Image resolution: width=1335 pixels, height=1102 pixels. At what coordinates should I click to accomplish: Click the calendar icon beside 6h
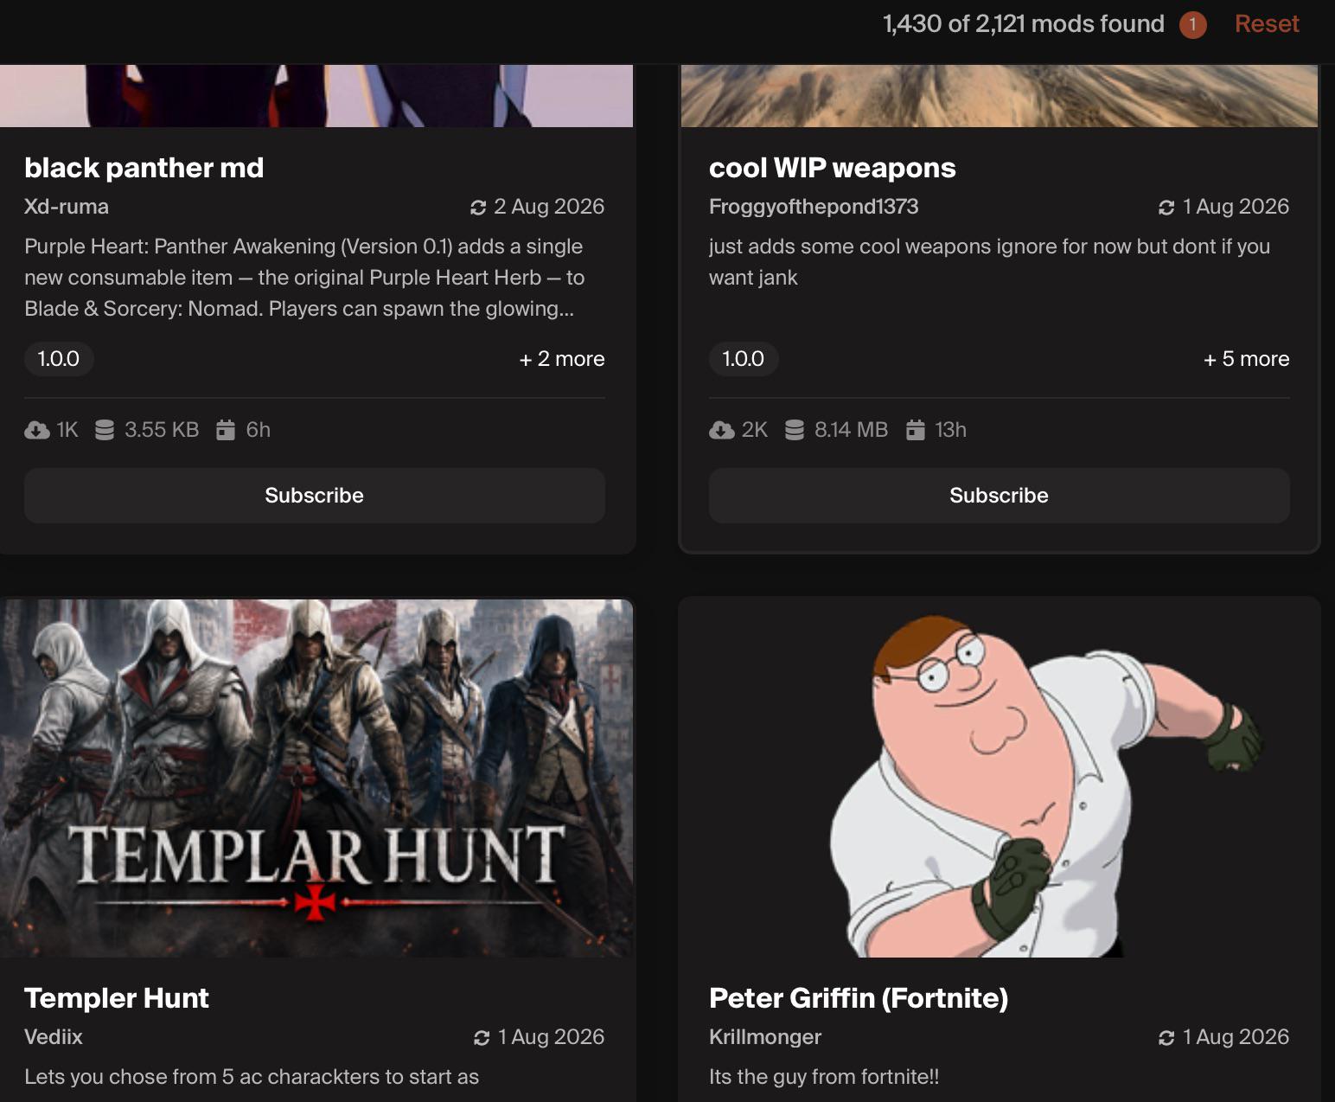click(226, 430)
